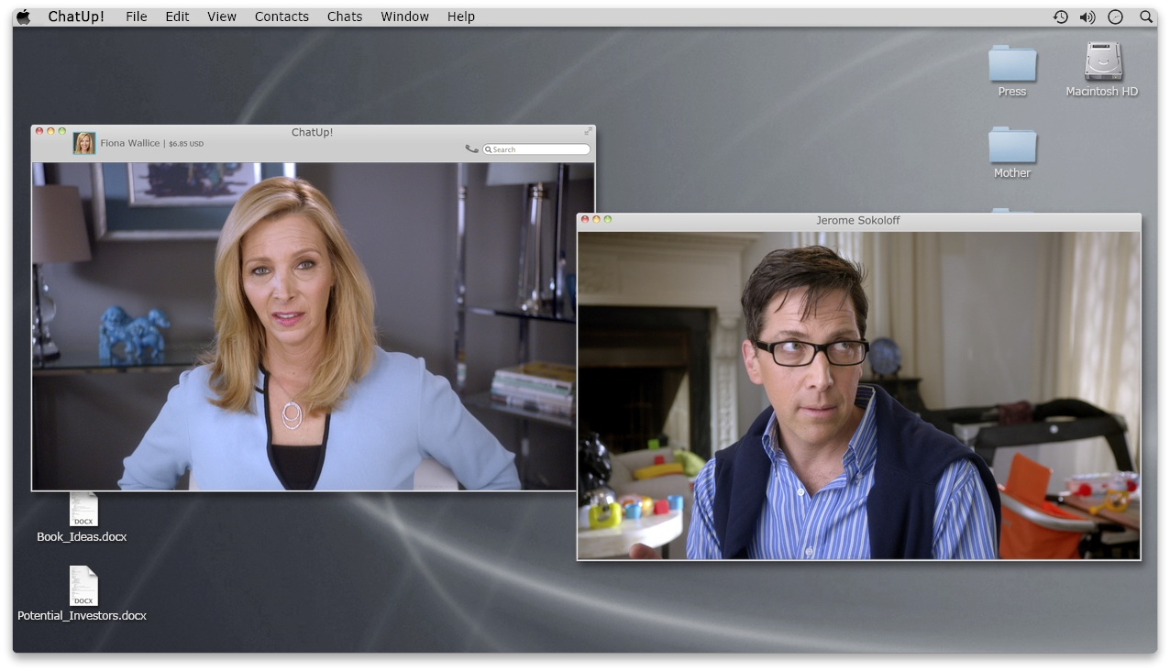The image size is (1170, 671).
Task: Open Spotlight search magnifying glass
Action: 1146,16
